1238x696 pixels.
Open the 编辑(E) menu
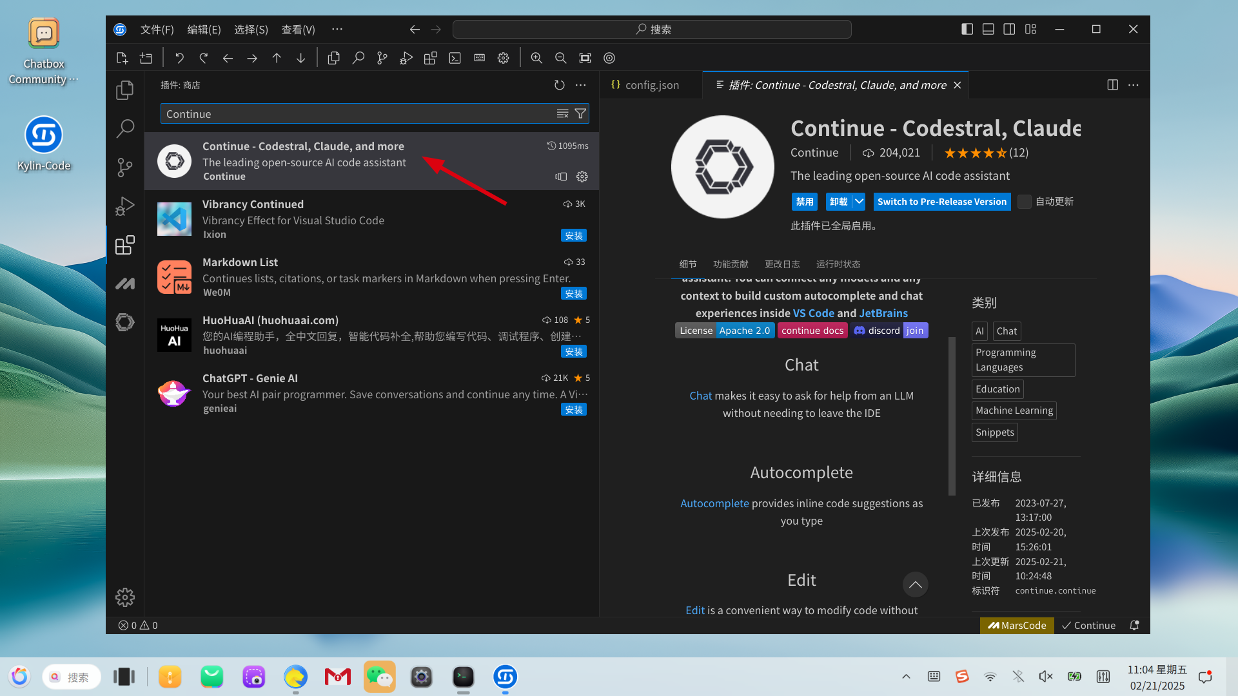coord(204,30)
